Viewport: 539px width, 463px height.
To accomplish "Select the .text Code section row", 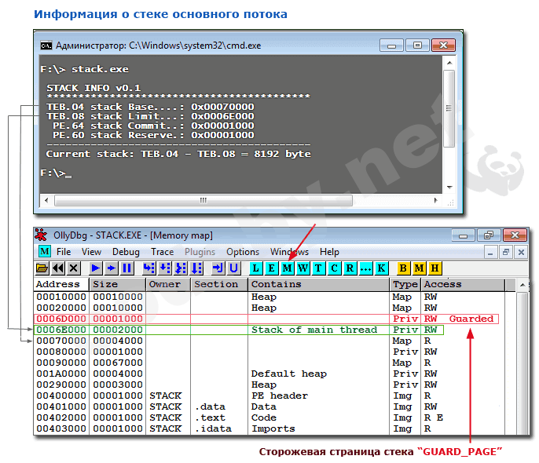I will click(236, 418).
